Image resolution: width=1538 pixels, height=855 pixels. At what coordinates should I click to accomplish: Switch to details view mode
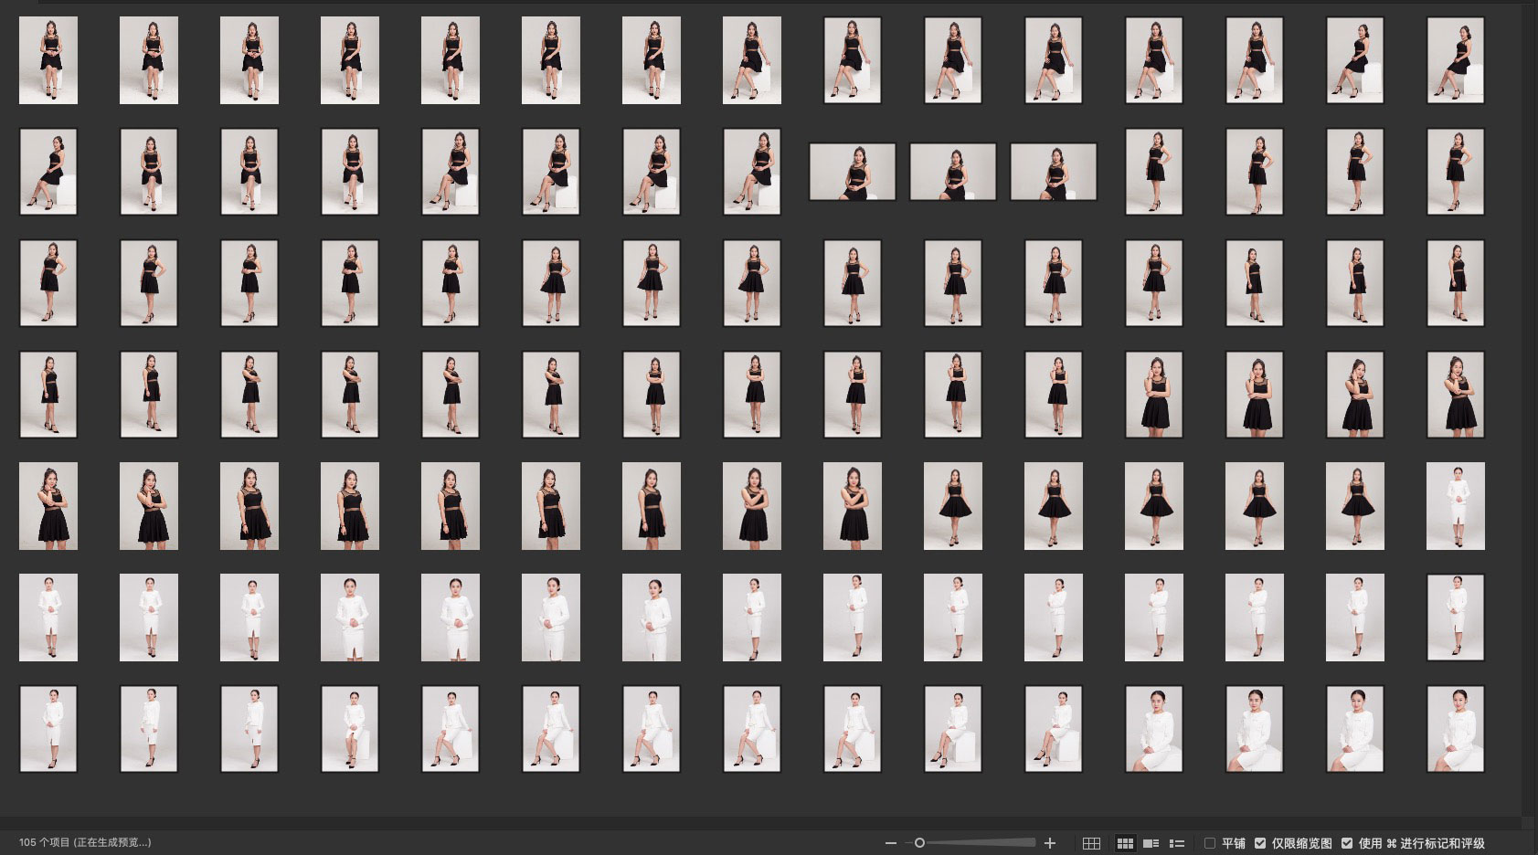pyautogui.click(x=1151, y=843)
